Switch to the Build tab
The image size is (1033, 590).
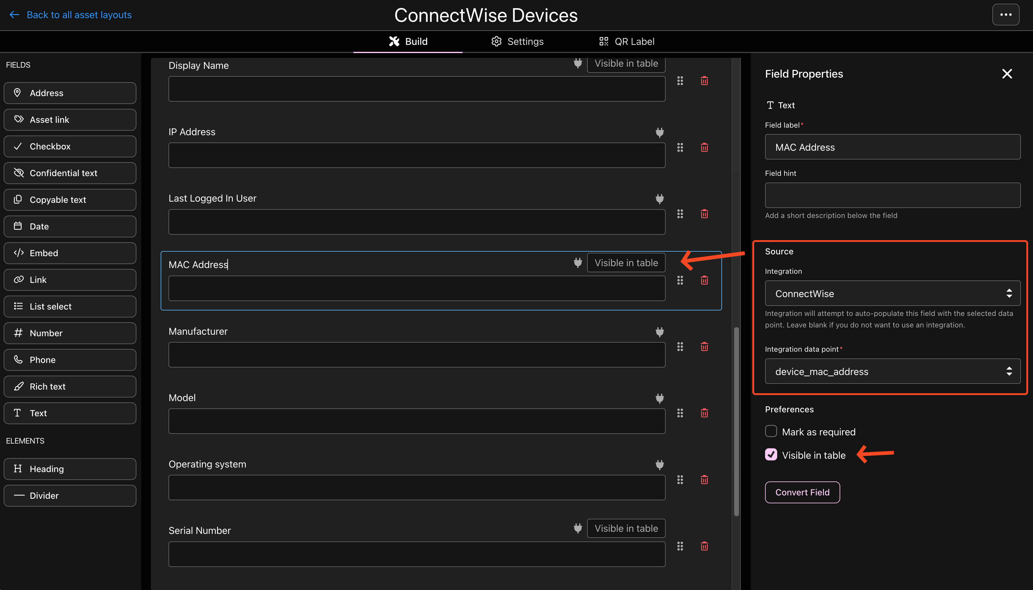(x=408, y=41)
